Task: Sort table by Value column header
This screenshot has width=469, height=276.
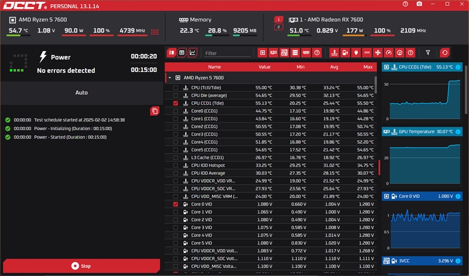Action: point(264,67)
